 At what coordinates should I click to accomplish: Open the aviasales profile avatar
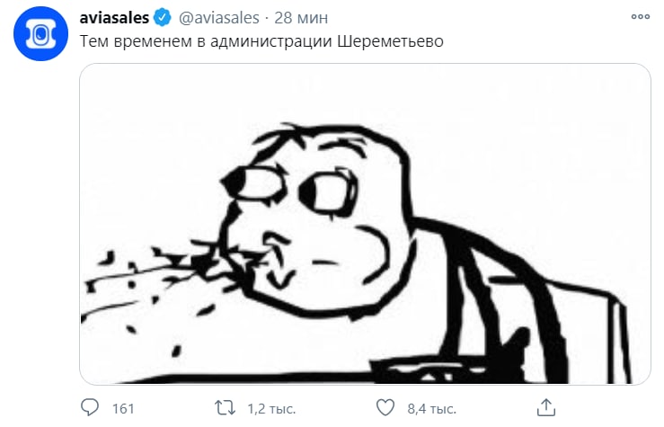pos(40,34)
